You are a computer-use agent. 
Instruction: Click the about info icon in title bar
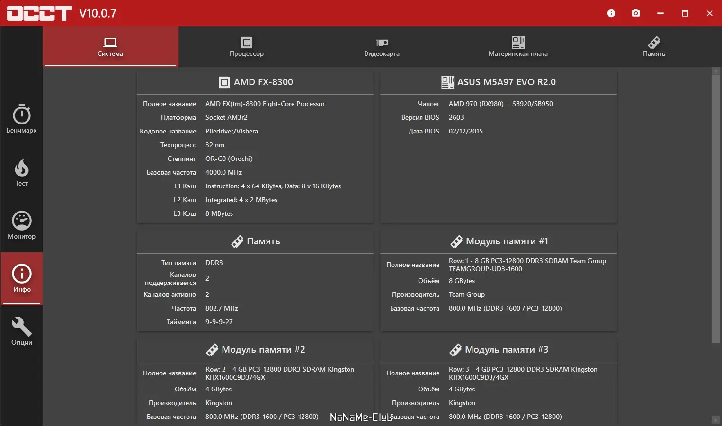pyautogui.click(x=611, y=13)
